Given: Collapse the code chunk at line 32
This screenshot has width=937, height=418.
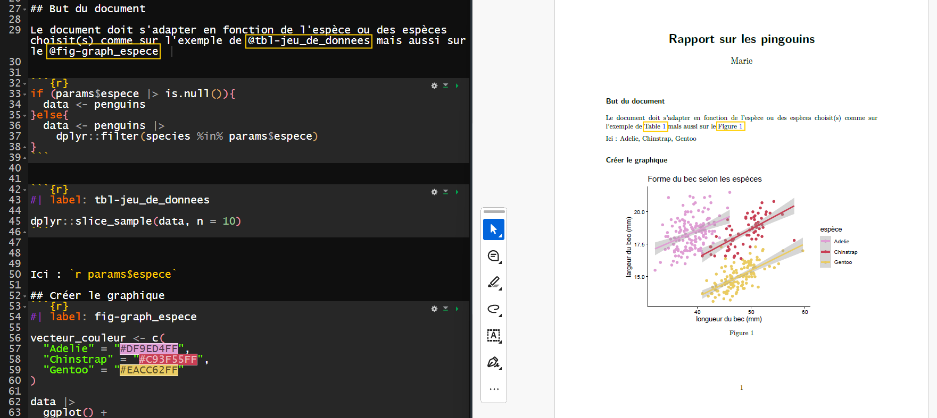Looking at the screenshot, I should (24, 83).
